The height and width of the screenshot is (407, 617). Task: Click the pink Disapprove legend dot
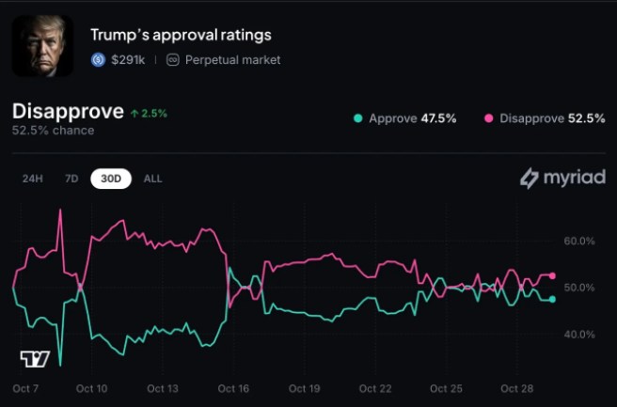[x=488, y=118]
